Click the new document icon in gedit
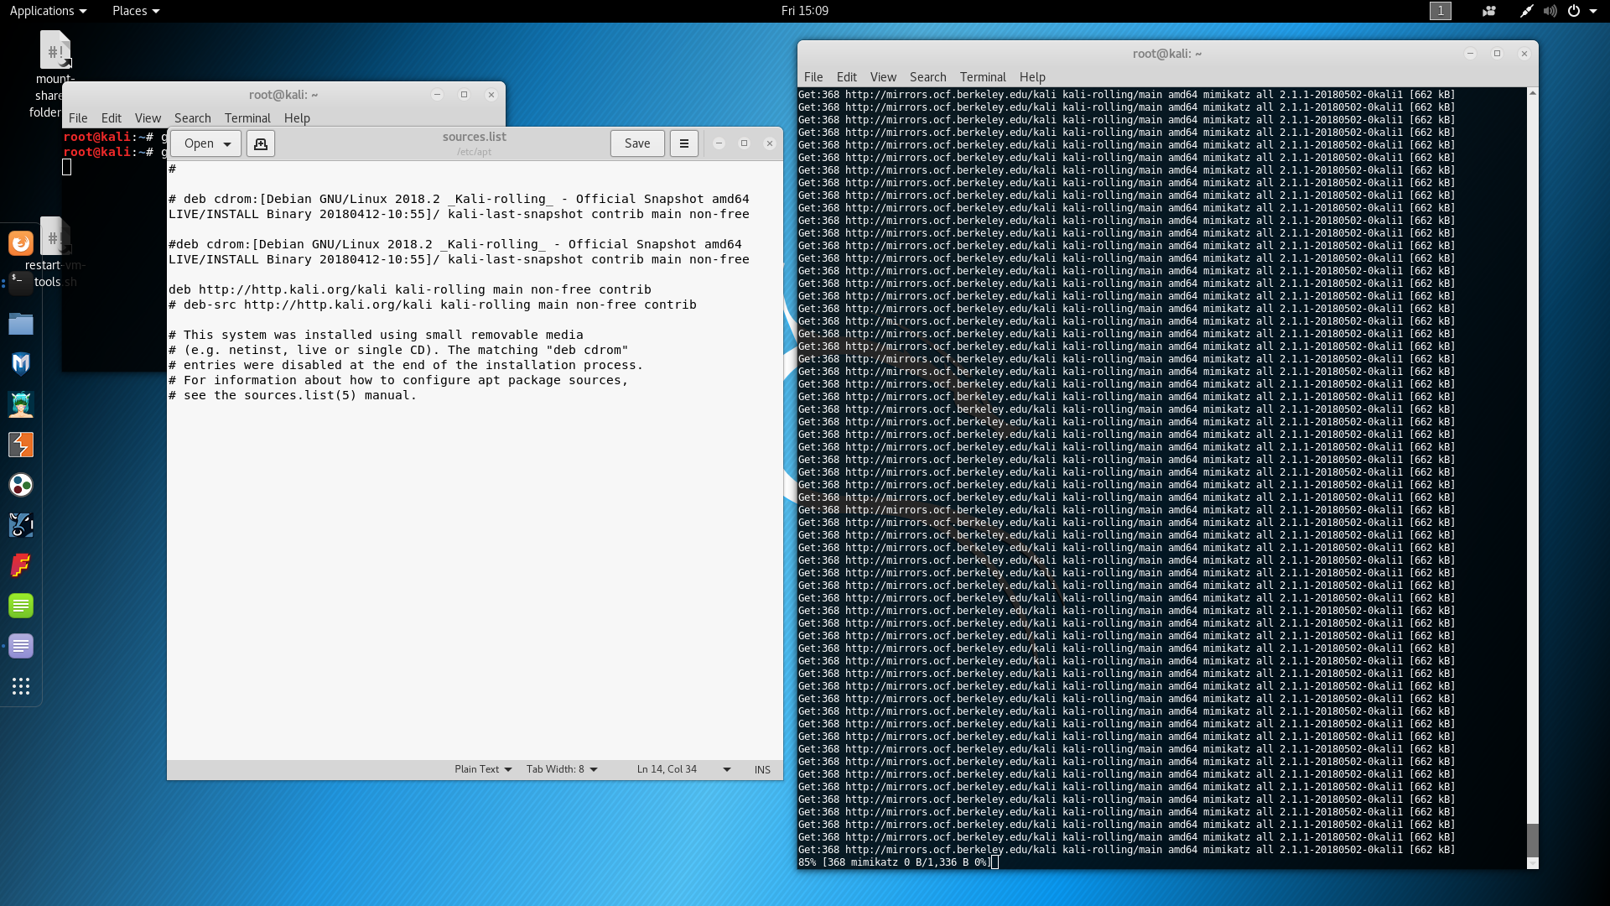The width and height of the screenshot is (1610, 906). (x=261, y=143)
